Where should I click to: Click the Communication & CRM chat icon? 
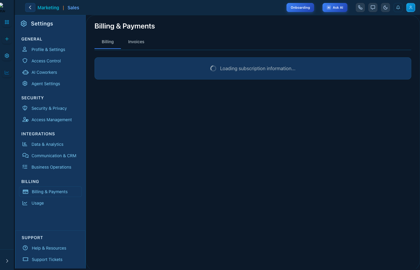click(25, 155)
